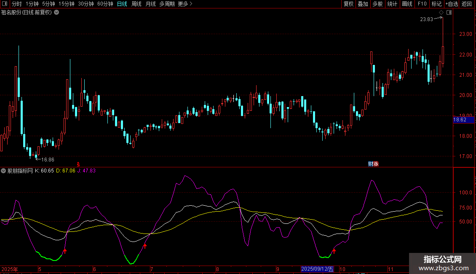Screen dimensions: 476x274
Task: Toggle the right side panel icon
Action: [x=449, y=13]
